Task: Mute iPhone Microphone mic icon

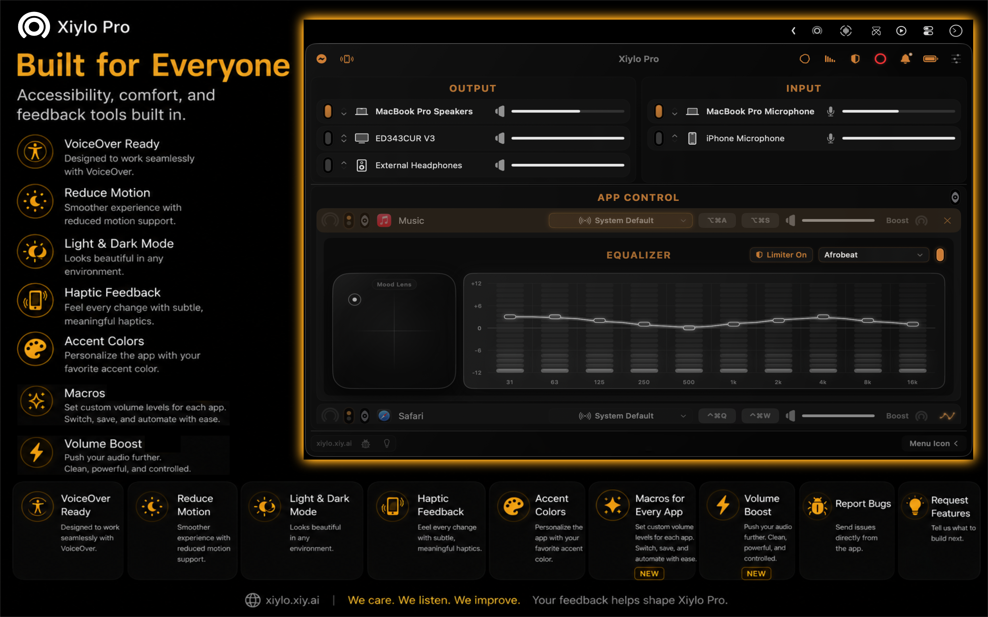Action: point(831,138)
